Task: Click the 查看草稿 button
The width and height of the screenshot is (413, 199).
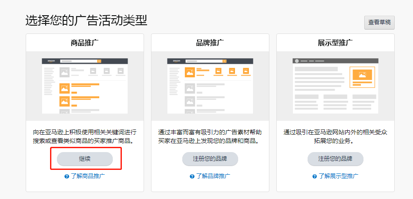Action: (379, 22)
